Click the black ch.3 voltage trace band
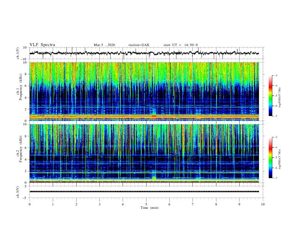Screen dimensions: 296x229 pyautogui.click(x=144, y=192)
